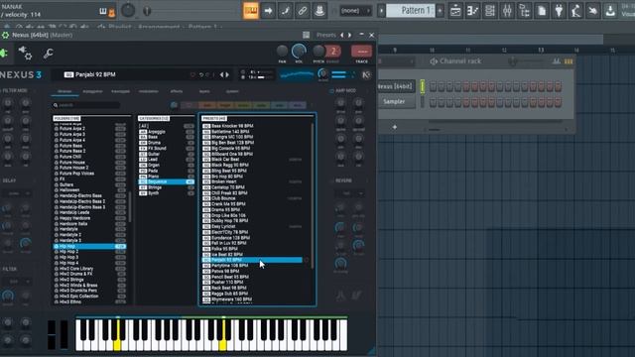Select the Broken Heart preset

(x=252, y=182)
